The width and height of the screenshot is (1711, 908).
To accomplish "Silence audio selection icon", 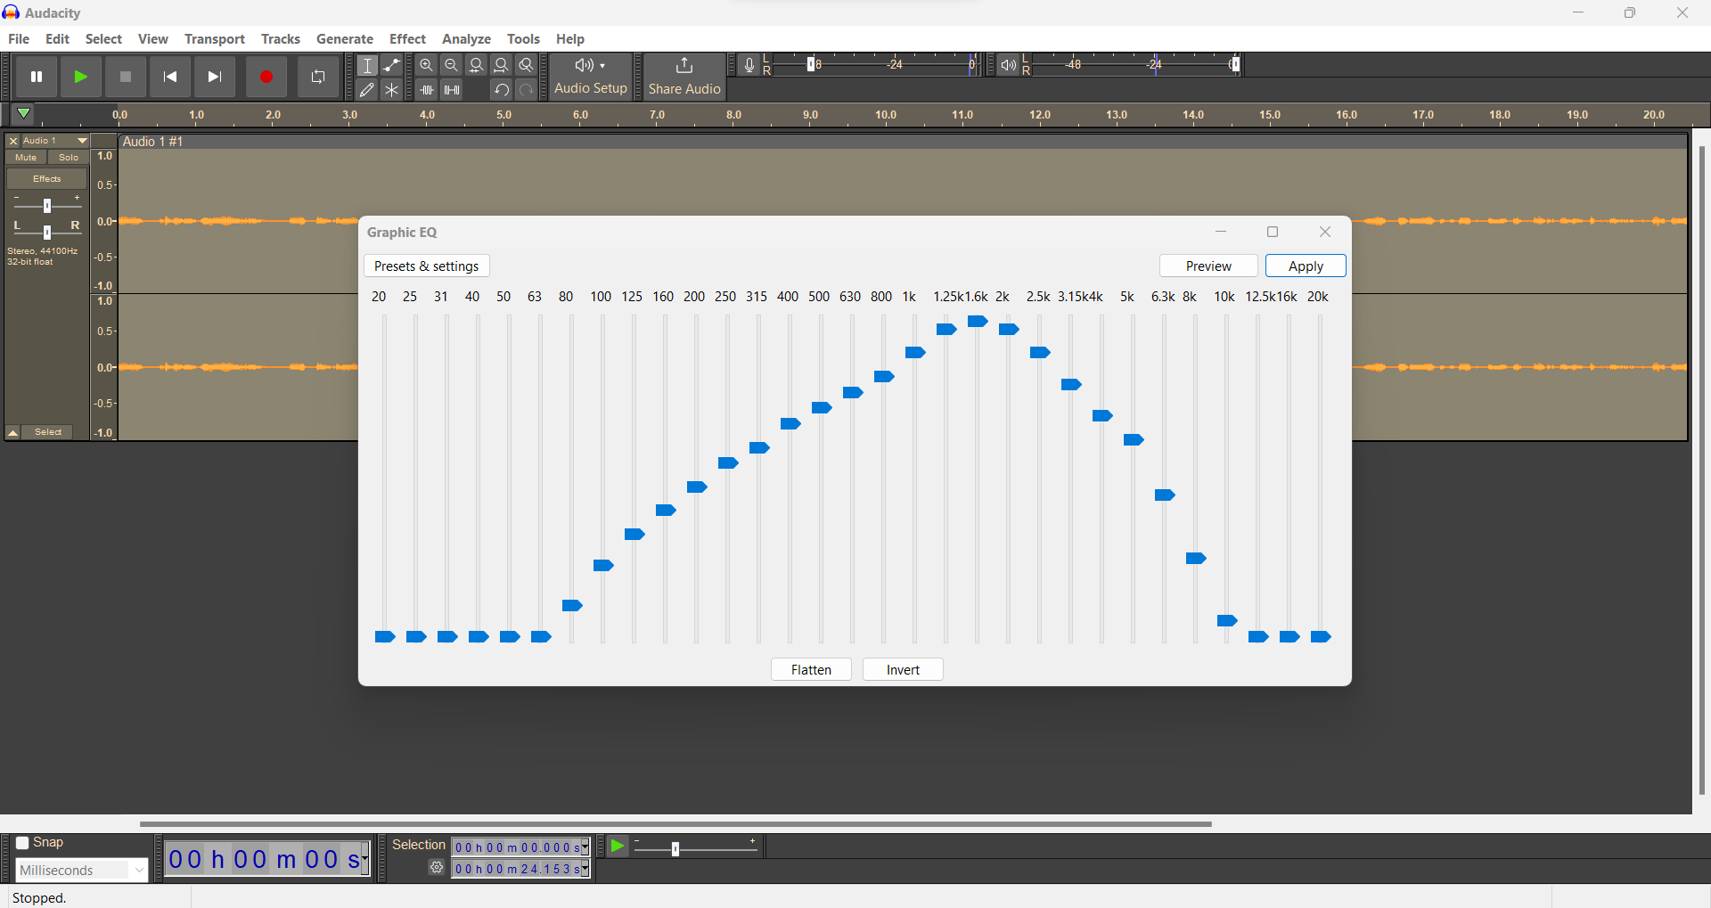I will click(x=452, y=90).
